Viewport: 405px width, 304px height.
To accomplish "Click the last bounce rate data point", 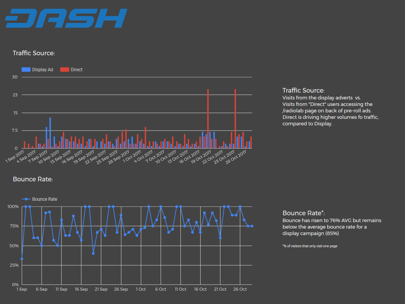I will pos(252,226).
